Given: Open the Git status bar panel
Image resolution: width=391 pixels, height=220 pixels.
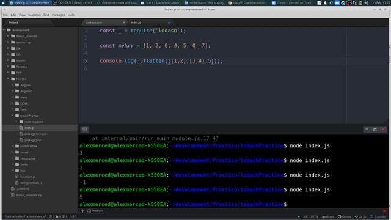Looking at the screenshot, I should pos(360,216).
